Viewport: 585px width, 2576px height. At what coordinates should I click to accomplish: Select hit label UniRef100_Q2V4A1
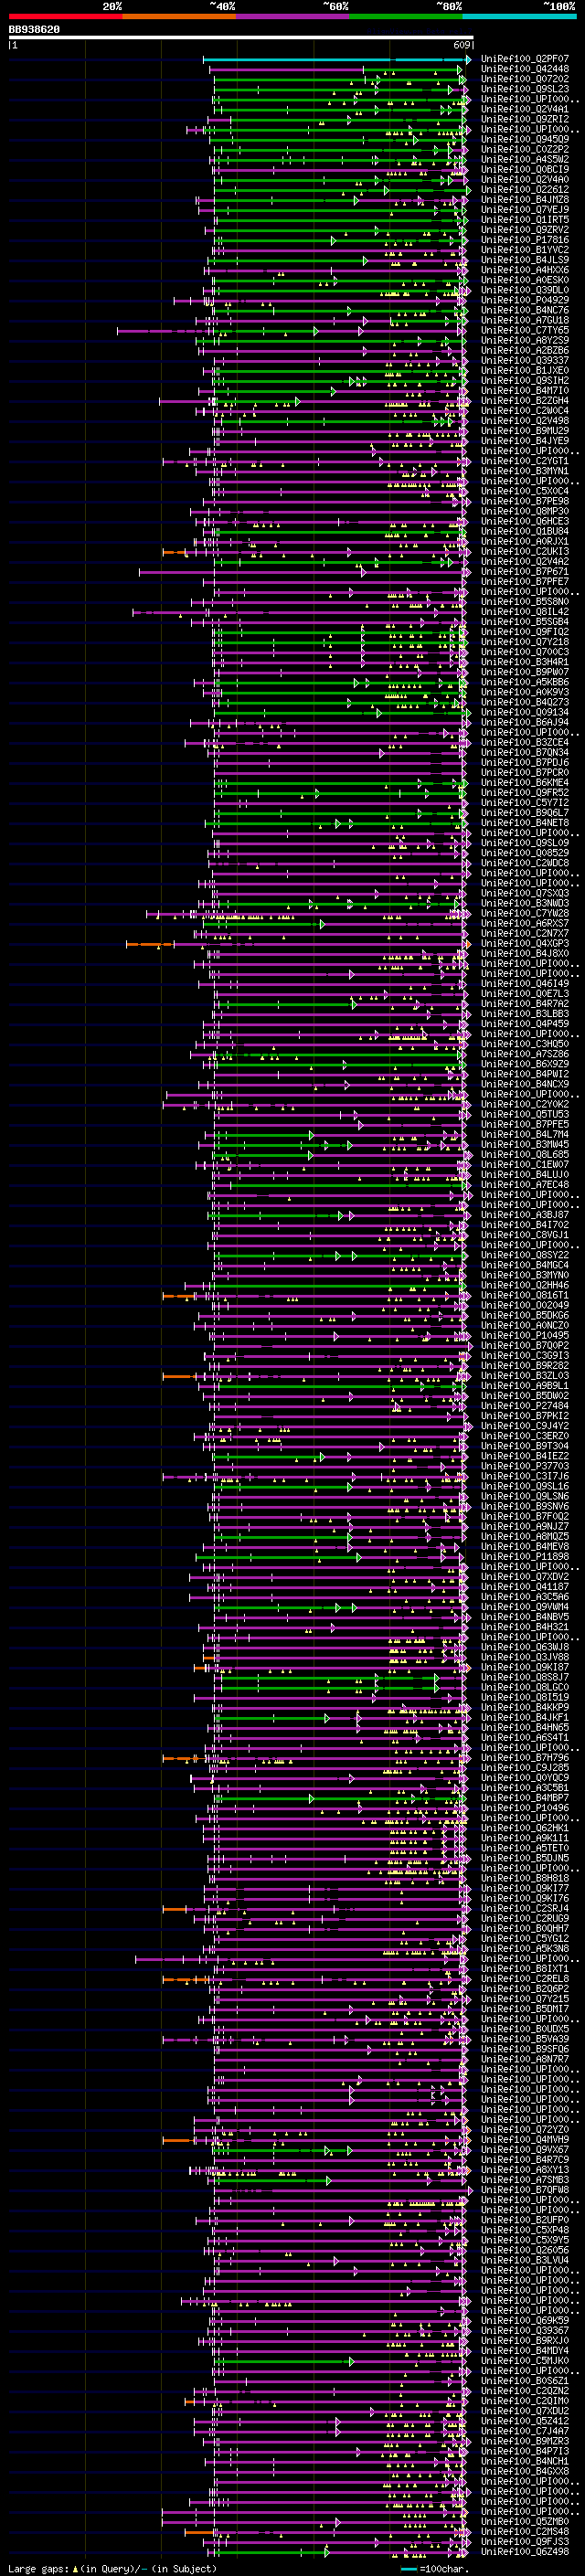524,110
